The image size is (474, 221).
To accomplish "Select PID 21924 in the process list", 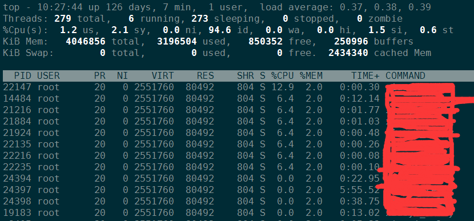I will (17, 132).
